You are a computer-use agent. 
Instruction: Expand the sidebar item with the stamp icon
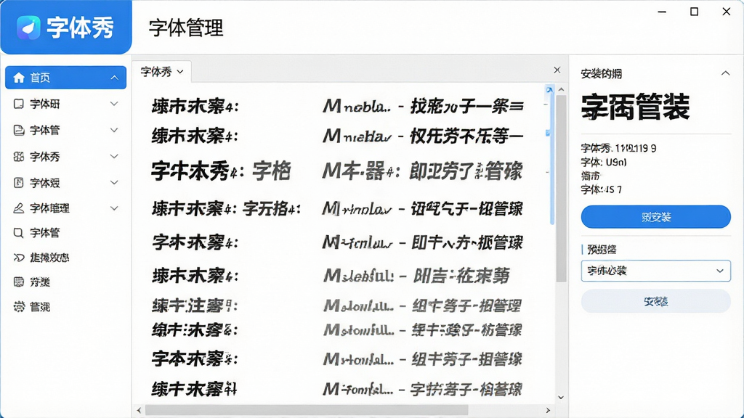pyautogui.click(x=114, y=208)
